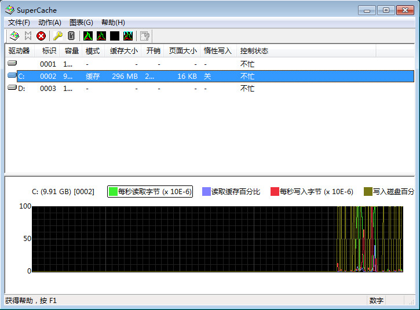Select the first green-red graph toolbar icon
420x310 pixels.
tap(88, 35)
